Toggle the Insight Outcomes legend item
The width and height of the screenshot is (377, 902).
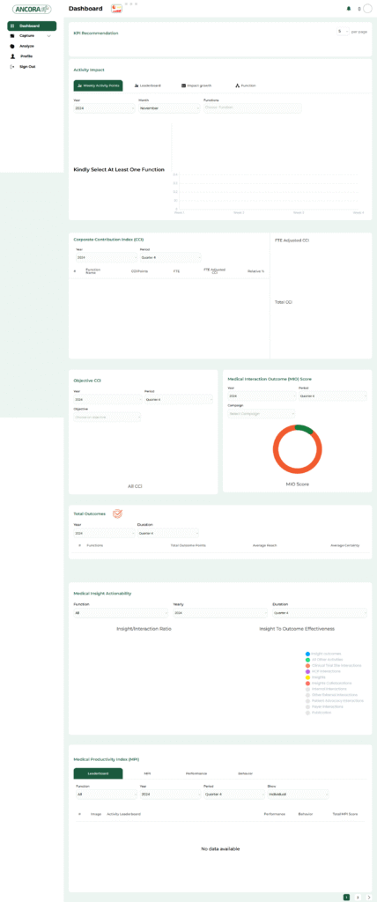pyautogui.click(x=323, y=654)
